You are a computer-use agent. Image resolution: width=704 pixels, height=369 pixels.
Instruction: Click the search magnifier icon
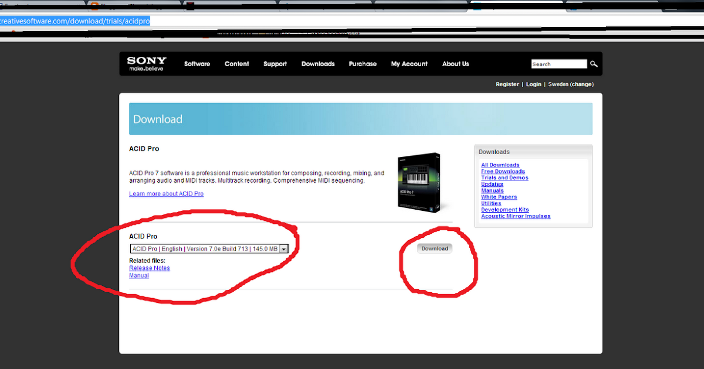pyautogui.click(x=594, y=64)
